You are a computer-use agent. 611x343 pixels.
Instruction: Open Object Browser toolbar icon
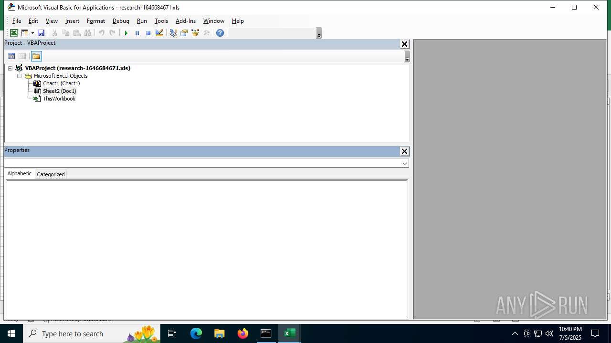(x=195, y=33)
